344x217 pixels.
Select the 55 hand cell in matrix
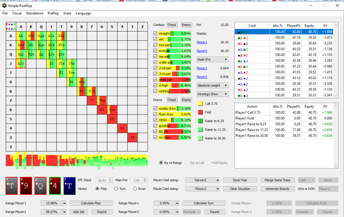pyautogui.click(x=112, y=119)
